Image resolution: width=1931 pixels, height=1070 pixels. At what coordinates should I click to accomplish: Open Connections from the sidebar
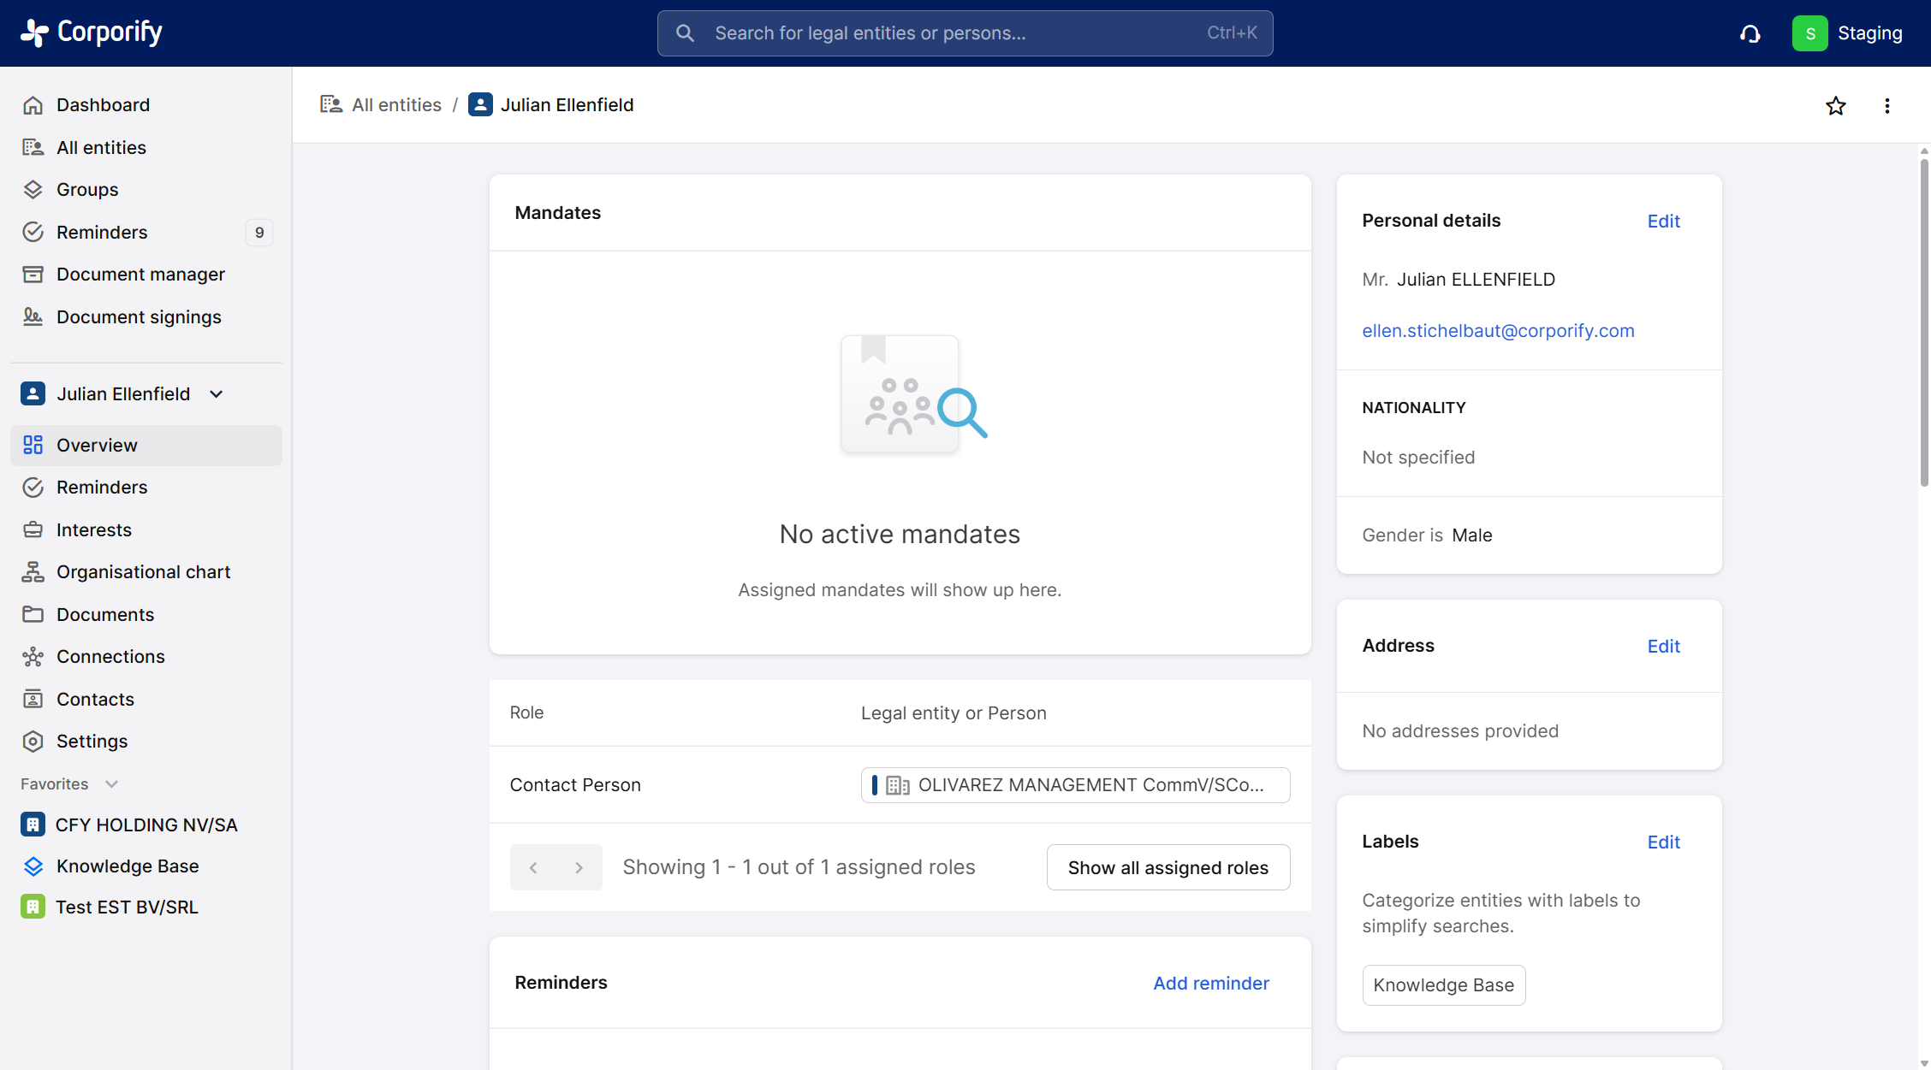click(110, 656)
